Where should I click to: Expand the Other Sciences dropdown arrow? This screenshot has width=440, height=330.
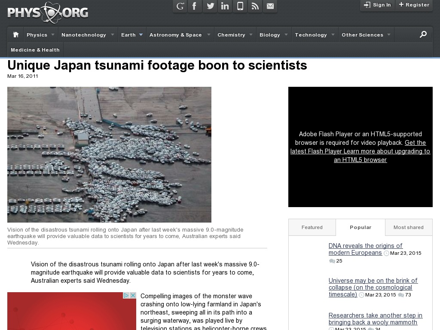(389, 34)
